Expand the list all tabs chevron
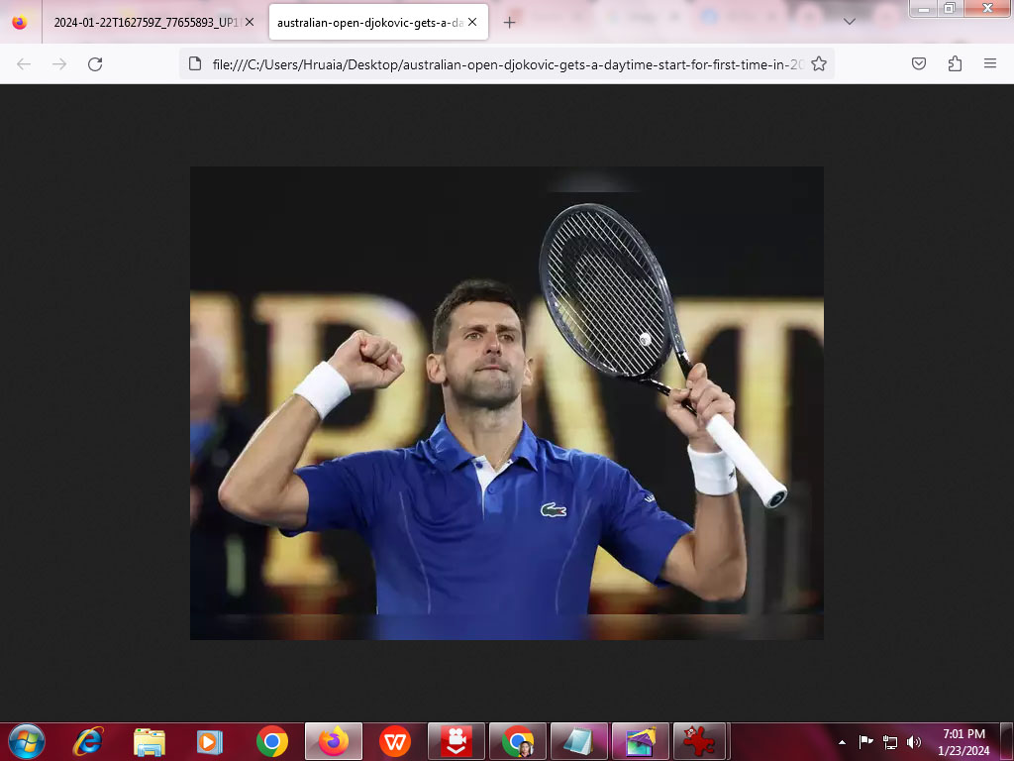Viewport: 1014px width, 761px height. pyautogui.click(x=850, y=22)
